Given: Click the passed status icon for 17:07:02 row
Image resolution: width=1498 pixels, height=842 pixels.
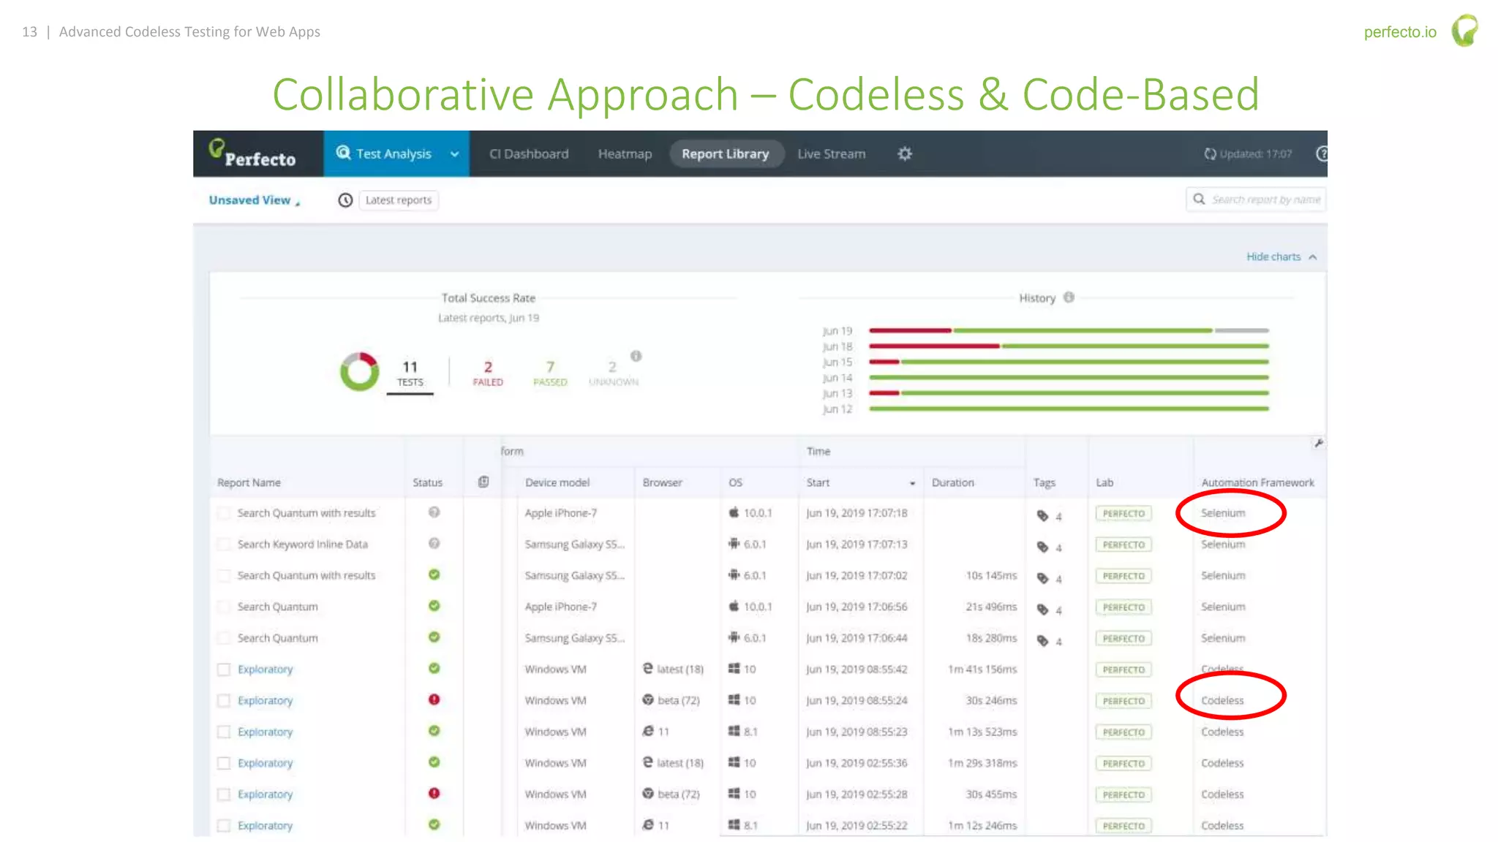Looking at the screenshot, I should click(434, 574).
